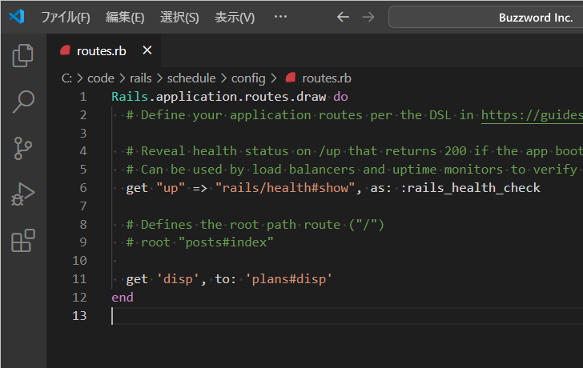Click the schedule breadcrumb segment
Image resolution: width=583 pixels, height=368 pixels.
coord(191,78)
